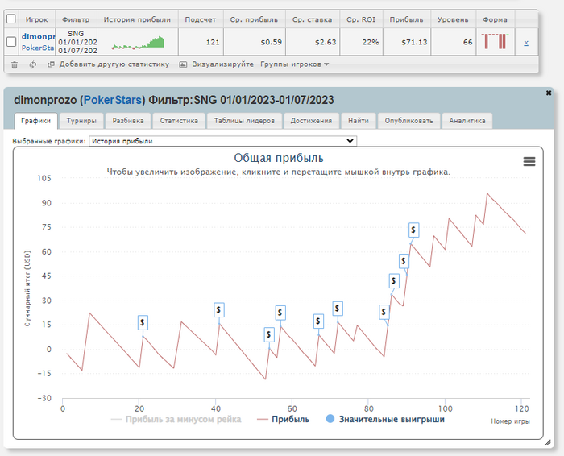The width and height of the screenshot is (564, 456).
Task: Click the $ win marker near game 41
Action: coord(218,309)
